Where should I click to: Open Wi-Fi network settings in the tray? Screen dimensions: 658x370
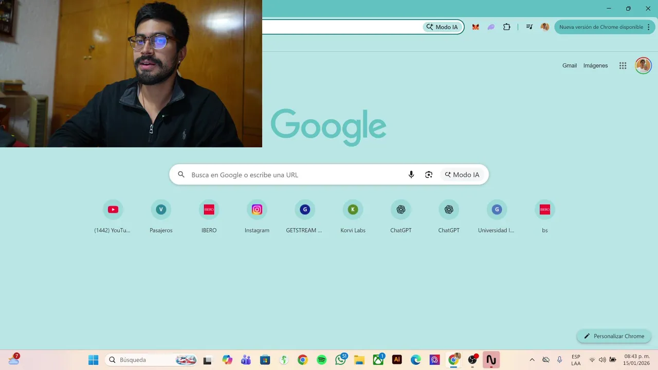(x=592, y=360)
